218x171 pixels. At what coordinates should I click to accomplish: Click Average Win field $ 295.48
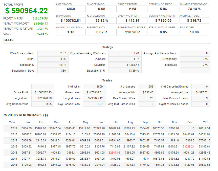[147, 92]
